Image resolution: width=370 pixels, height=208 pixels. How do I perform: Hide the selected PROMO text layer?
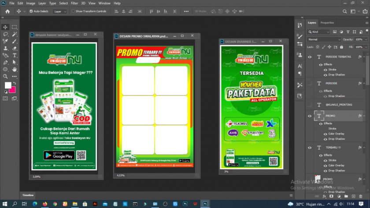[x=310, y=116]
